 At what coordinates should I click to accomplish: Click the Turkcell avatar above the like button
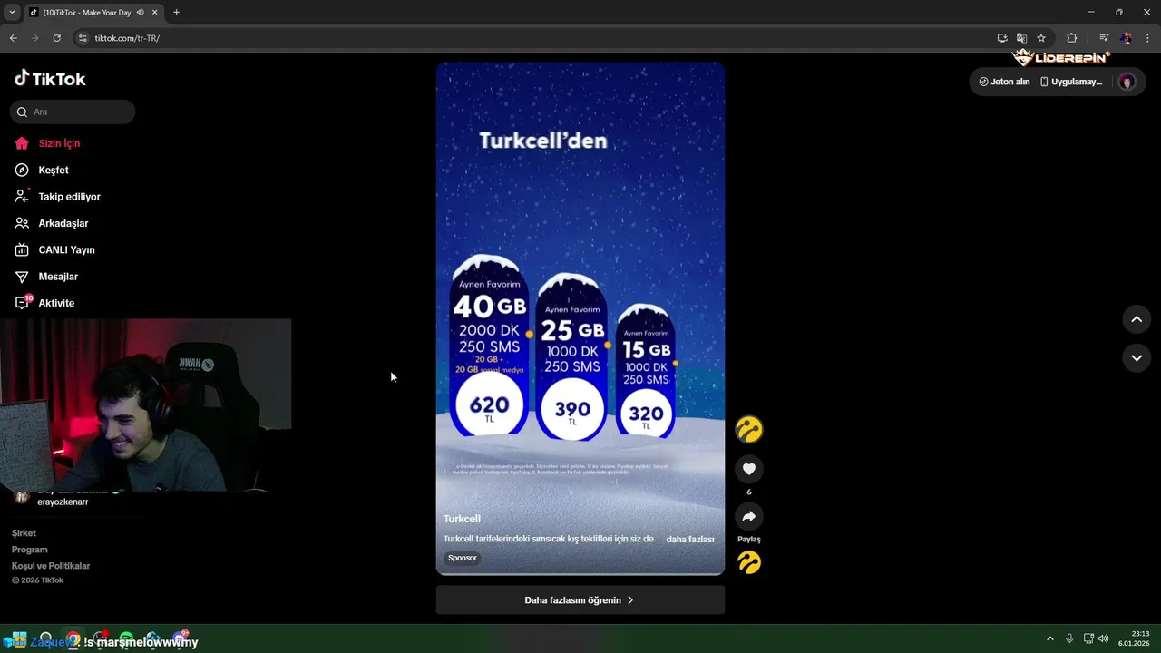click(x=749, y=429)
